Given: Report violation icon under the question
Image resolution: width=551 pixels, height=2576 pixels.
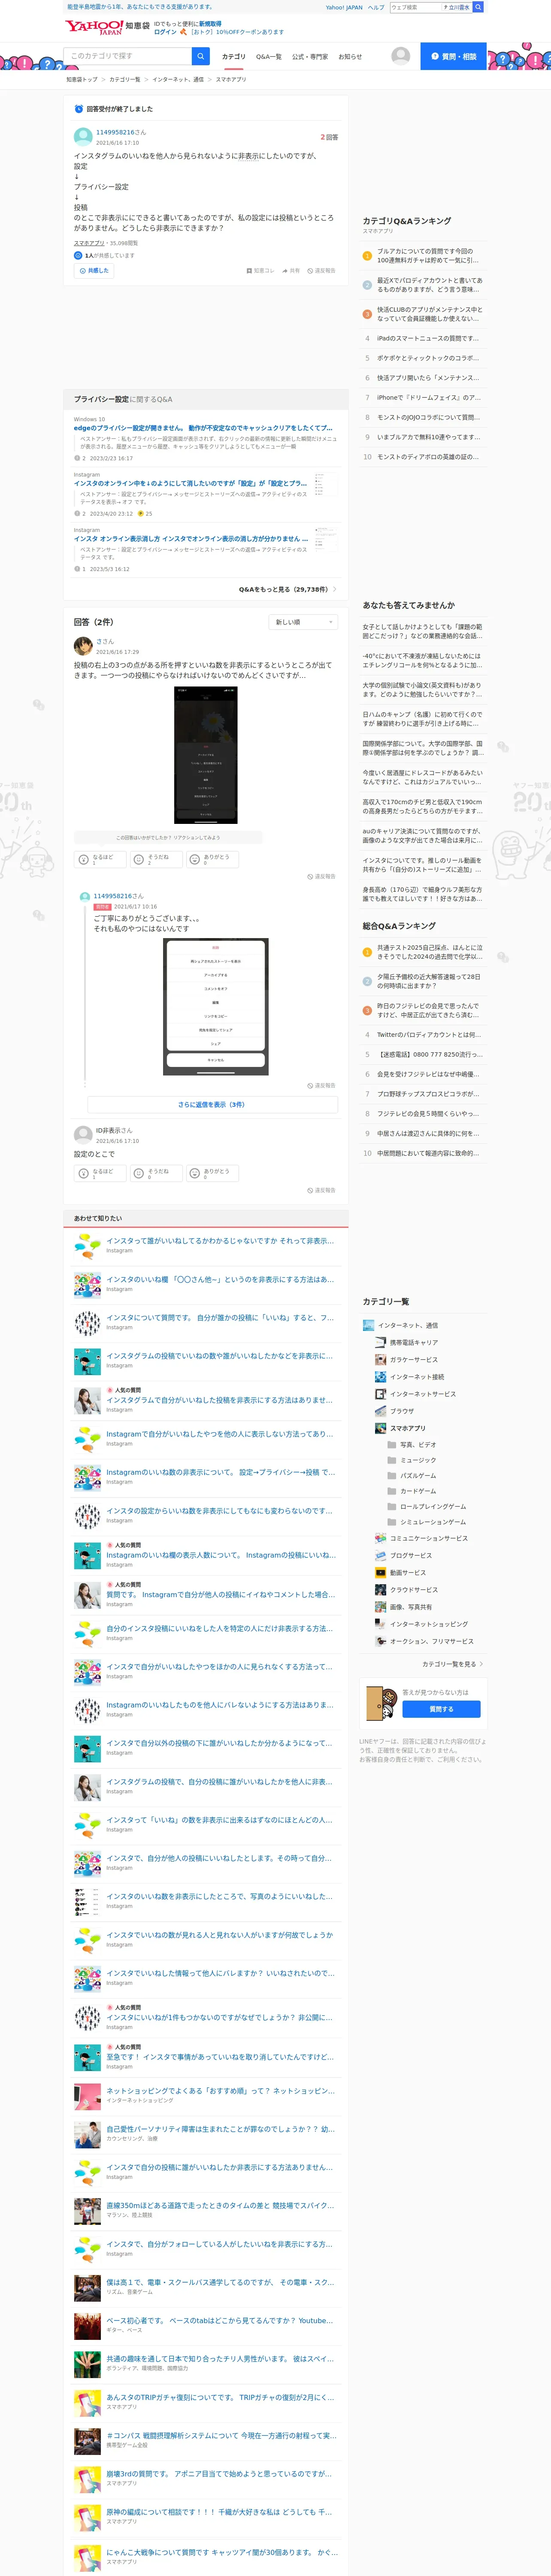Looking at the screenshot, I should (321, 270).
